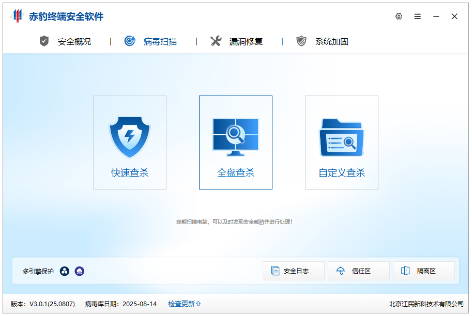472x316 pixels.
Task: Click the wrench tools icon for 漏洞修复
Action: pyautogui.click(x=216, y=41)
